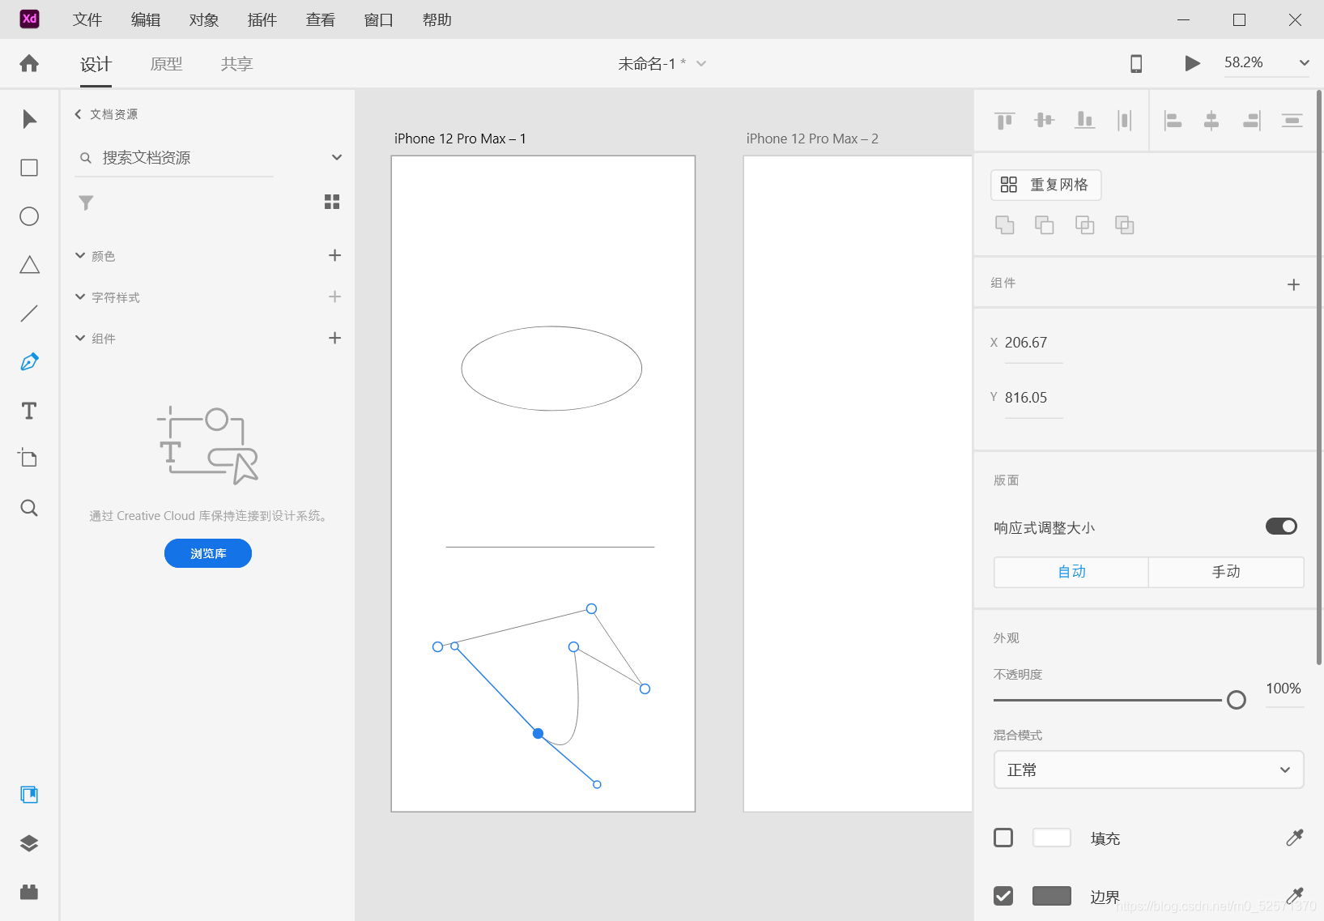Viewport: 1324px width, 921px height.
Task: Uncheck the 边界 border checkbox
Action: tap(1003, 896)
